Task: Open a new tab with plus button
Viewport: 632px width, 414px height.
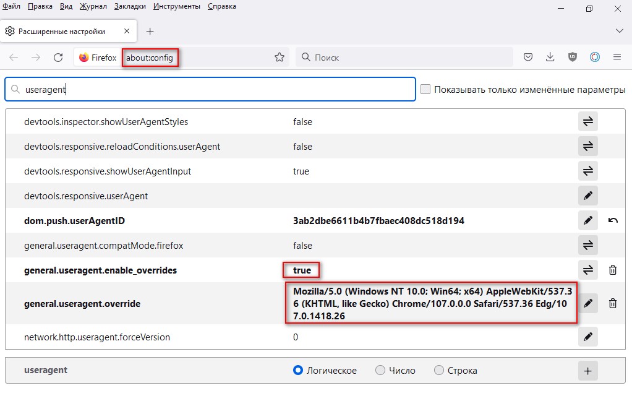Action: (150, 31)
